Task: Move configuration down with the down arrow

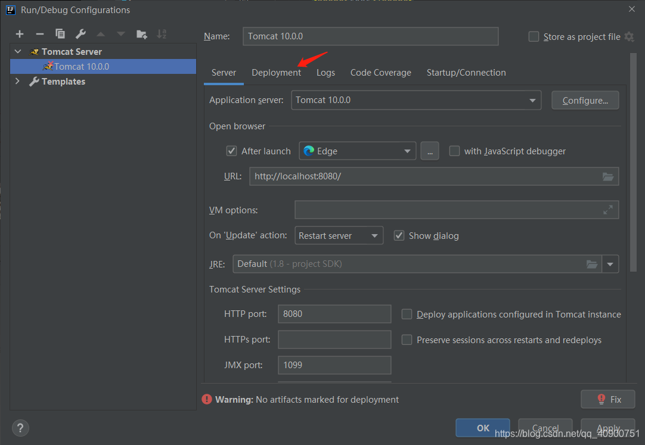Action: 121,34
